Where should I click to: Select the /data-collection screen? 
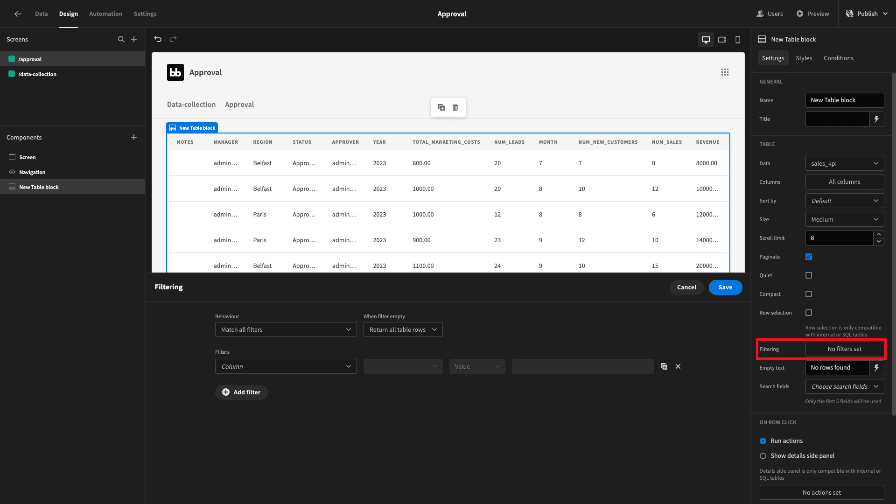(72, 74)
